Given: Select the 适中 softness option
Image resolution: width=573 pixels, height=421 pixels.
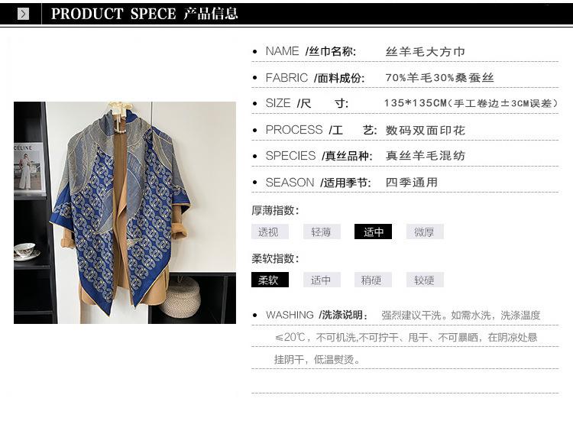Looking at the screenshot, I should pos(322,280).
